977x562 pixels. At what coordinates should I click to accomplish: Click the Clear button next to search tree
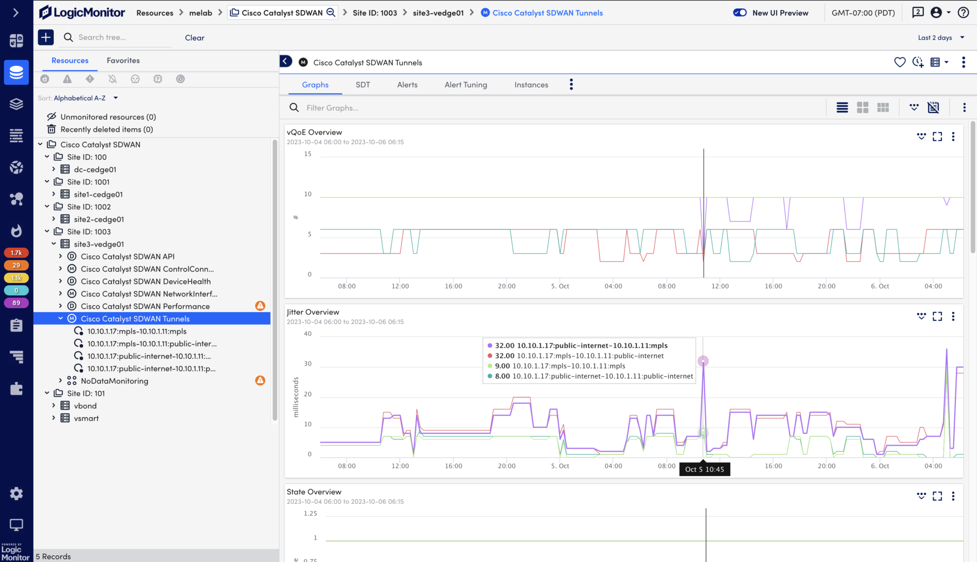[x=194, y=38]
